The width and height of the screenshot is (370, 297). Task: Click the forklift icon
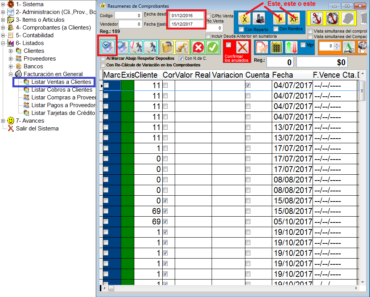pos(258,19)
